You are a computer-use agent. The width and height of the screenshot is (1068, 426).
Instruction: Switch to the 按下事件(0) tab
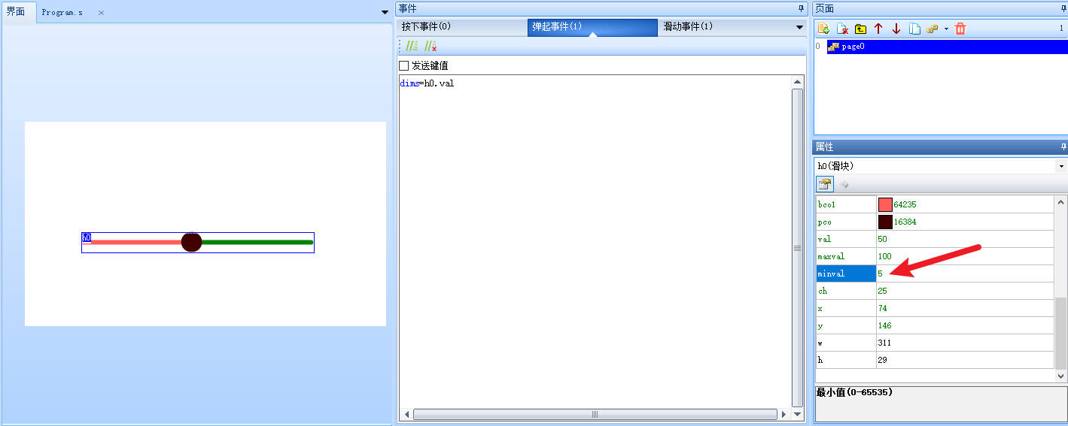426,26
